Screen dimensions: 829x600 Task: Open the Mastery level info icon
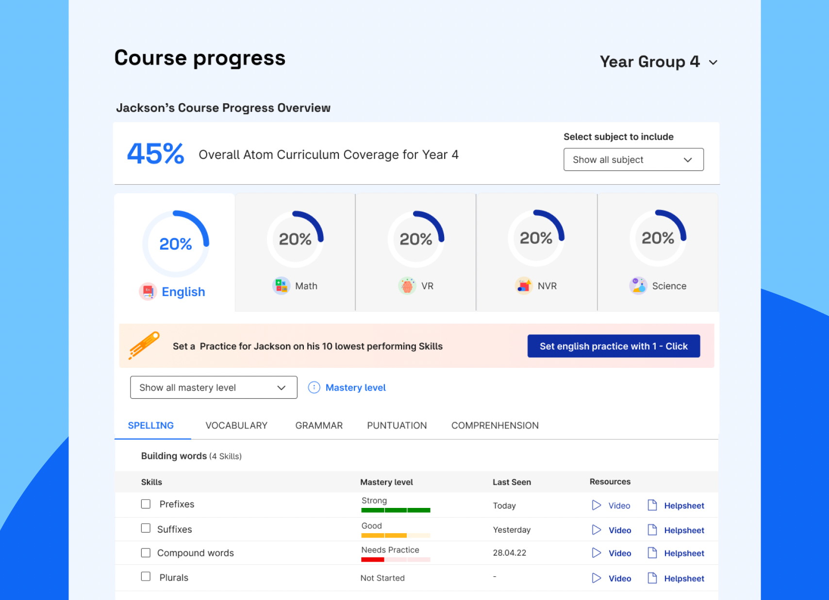pyautogui.click(x=315, y=387)
